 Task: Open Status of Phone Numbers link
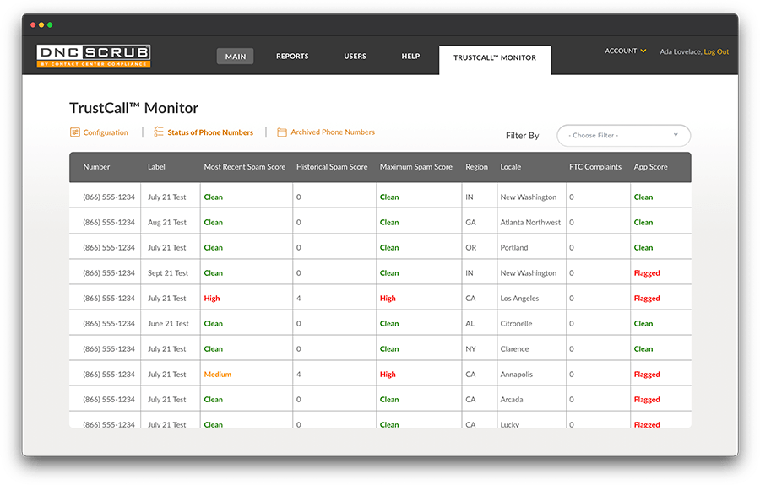pyautogui.click(x=210, y=132)
